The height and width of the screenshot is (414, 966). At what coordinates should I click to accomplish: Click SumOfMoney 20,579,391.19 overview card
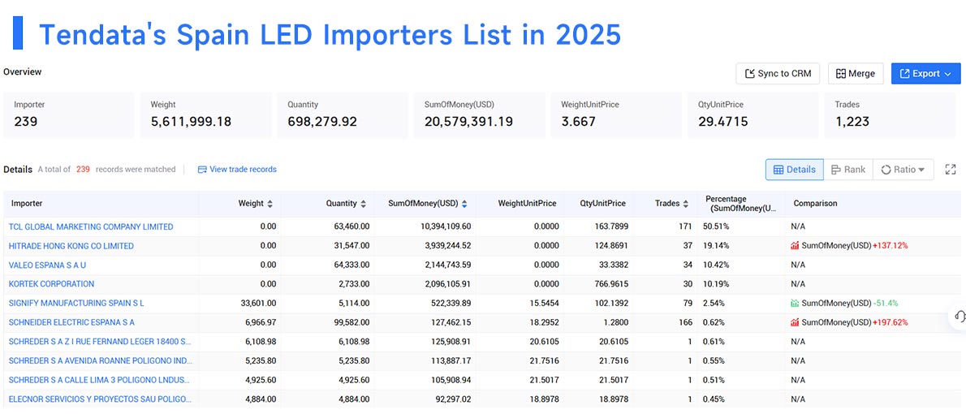click(479, 115)
